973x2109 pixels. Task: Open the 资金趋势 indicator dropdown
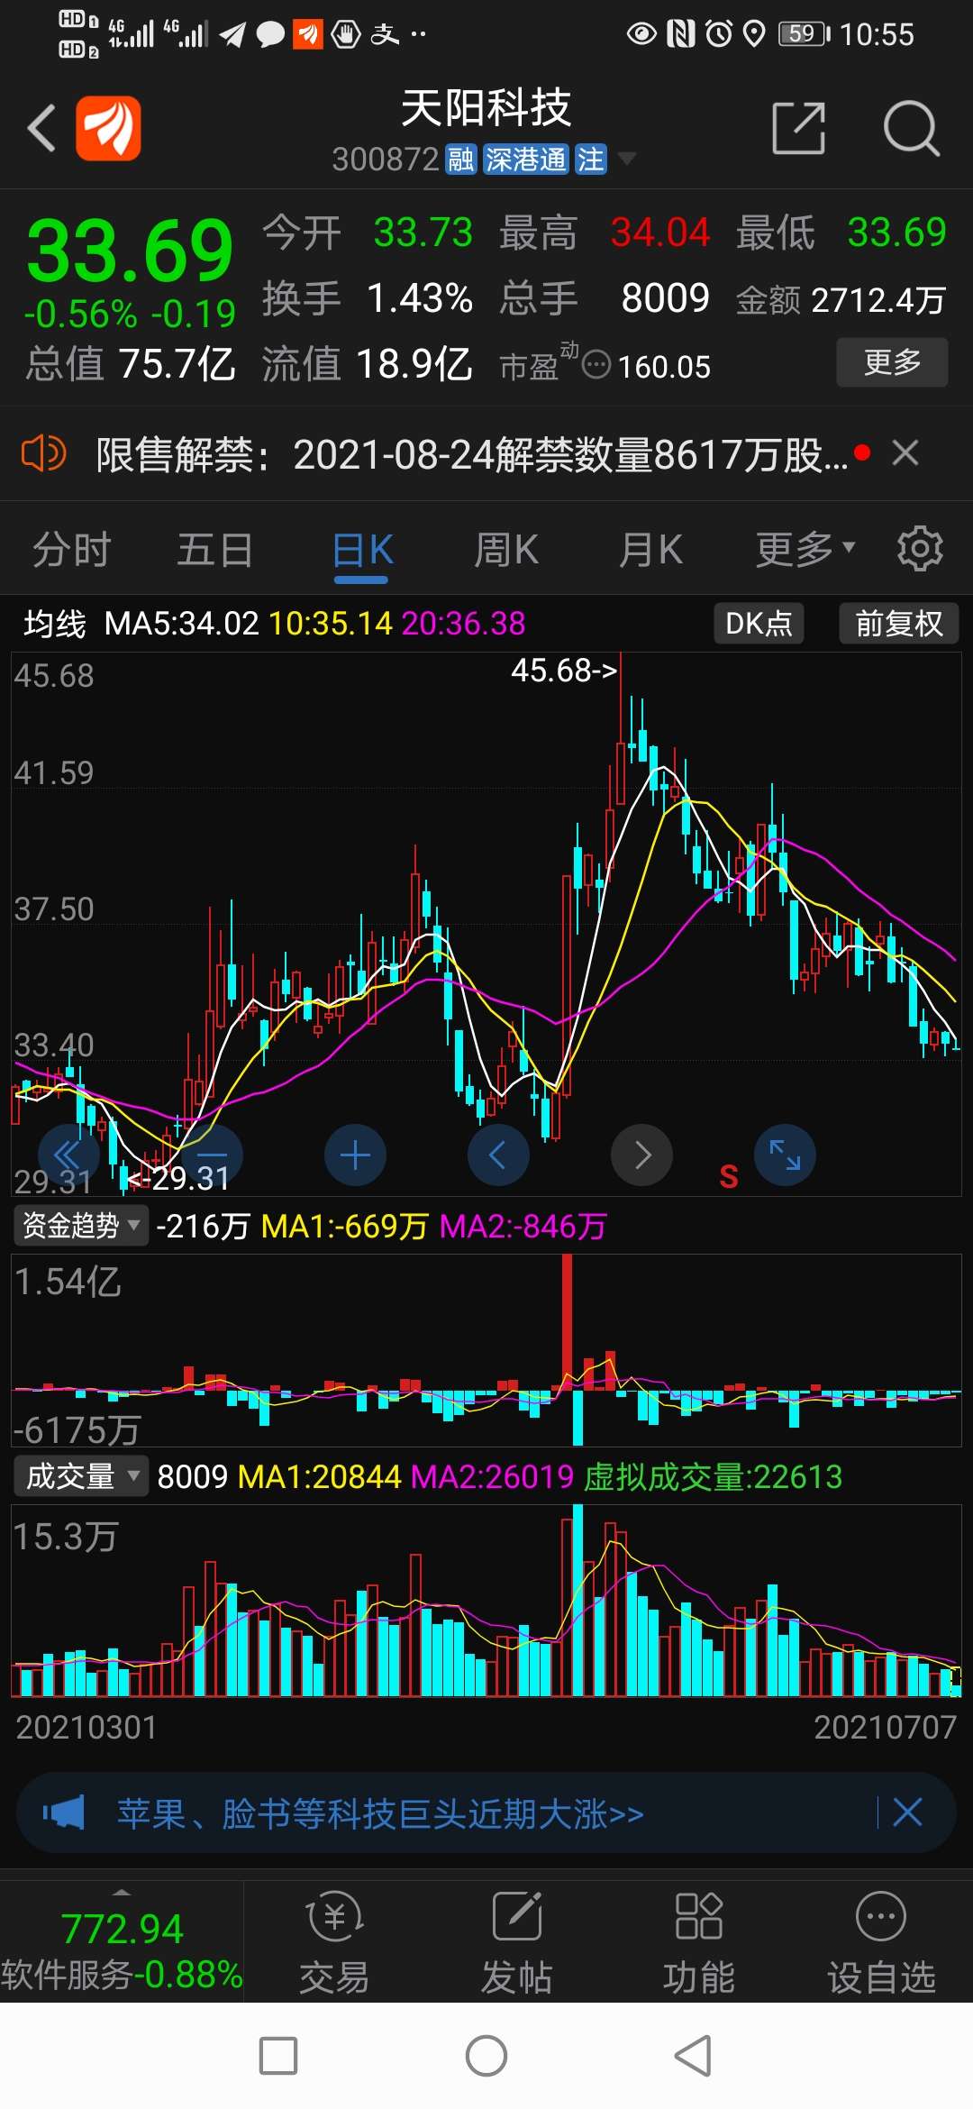pyautogui.click(x=81, y=1226)
